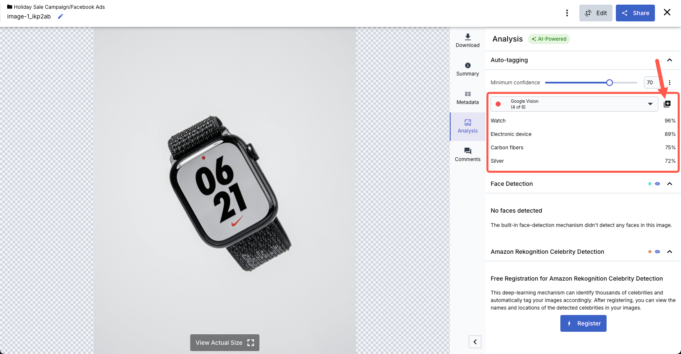The height and width of the screenshot is (354, 681).
Task: Click the minimum confidence value field showing 70
Action: (x=651, y=83)
